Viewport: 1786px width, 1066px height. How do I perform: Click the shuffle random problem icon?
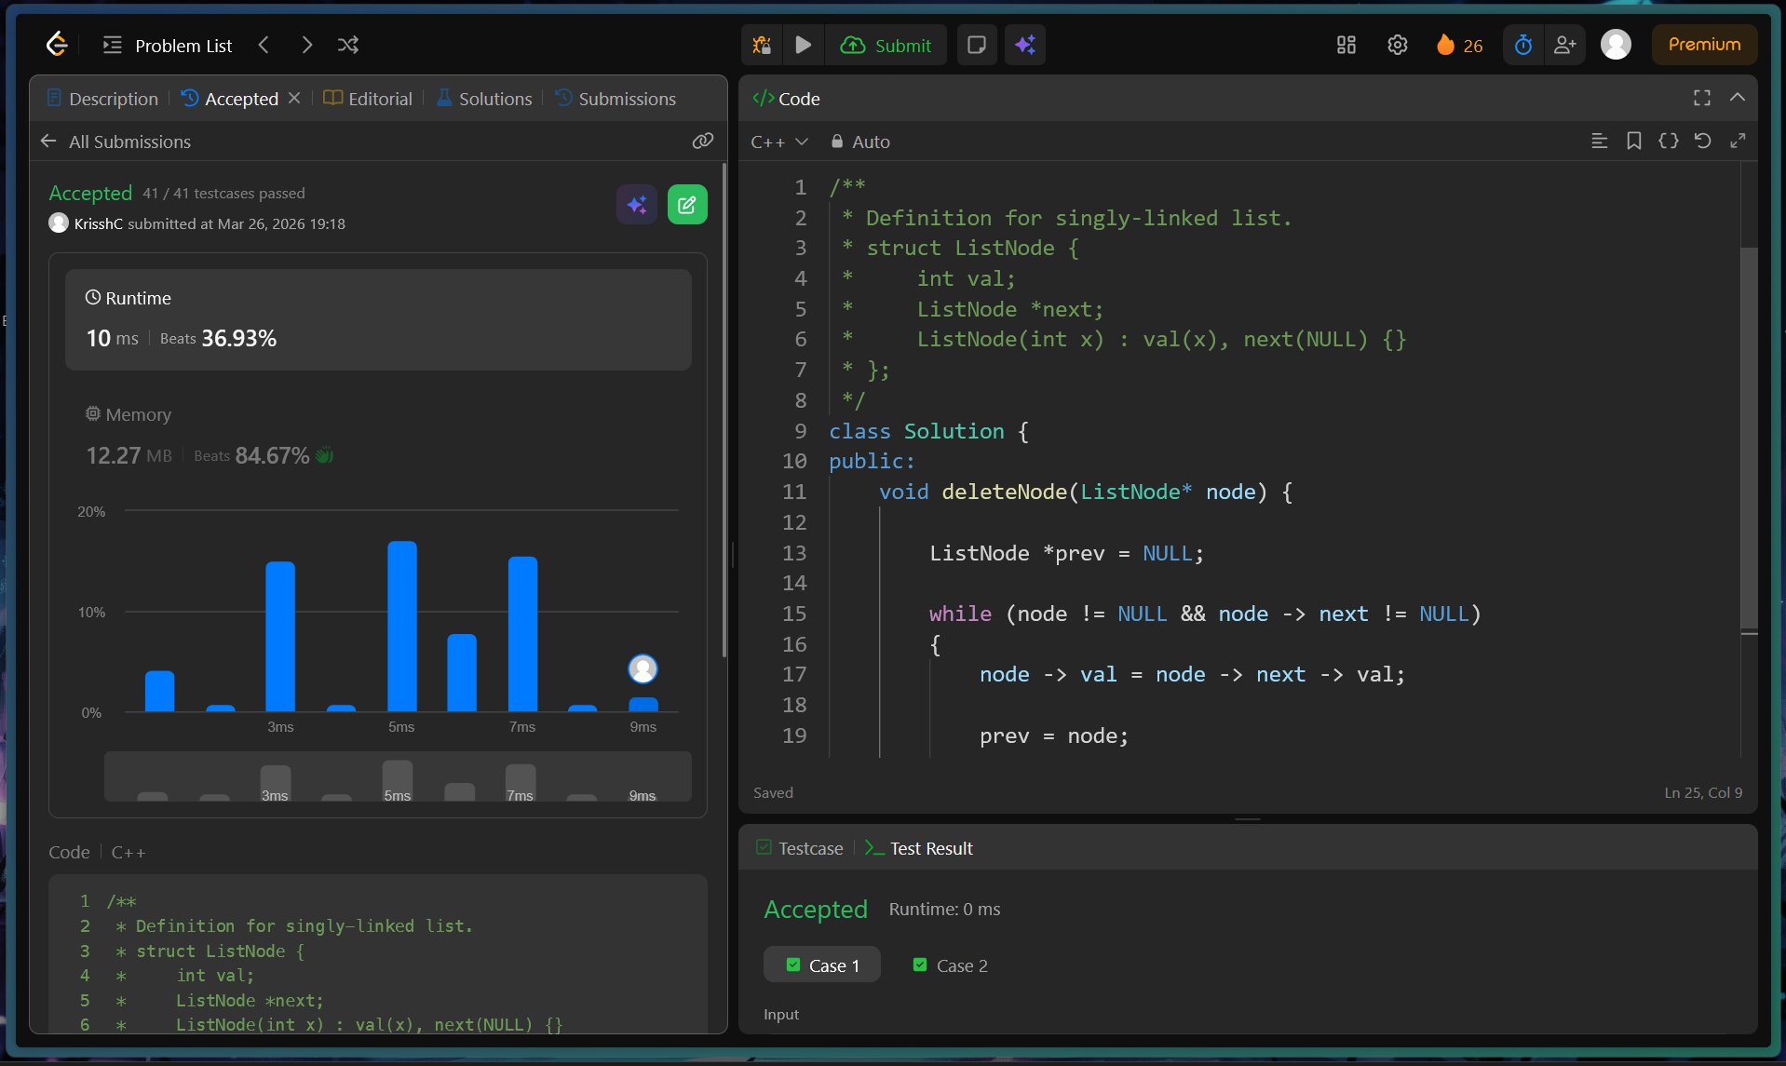coord(348,45)
